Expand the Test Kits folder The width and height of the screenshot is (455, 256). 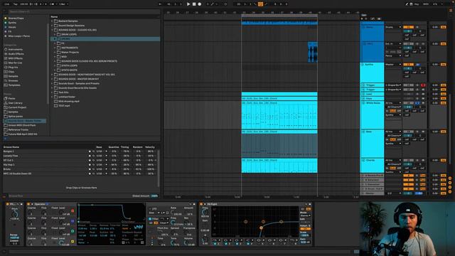pyautogui.click(x=53, y=92)
